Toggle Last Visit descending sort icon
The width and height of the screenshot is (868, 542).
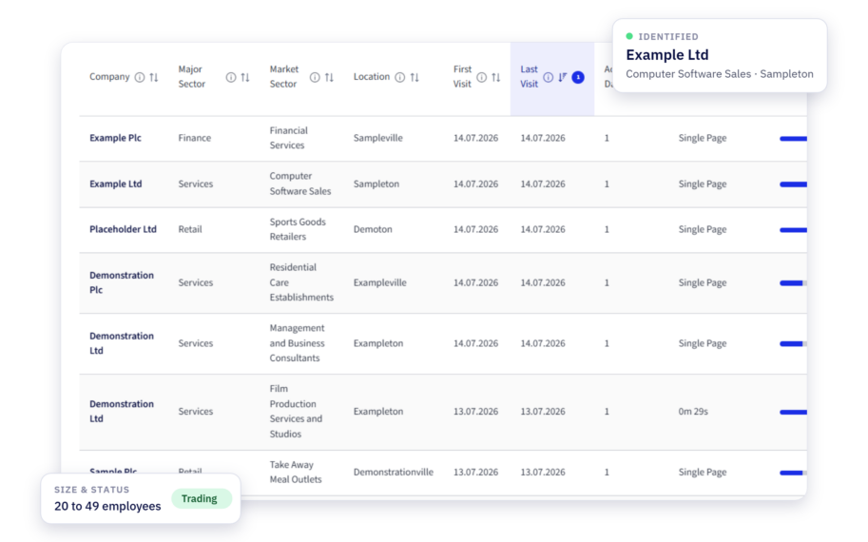[x=563, y=78]
